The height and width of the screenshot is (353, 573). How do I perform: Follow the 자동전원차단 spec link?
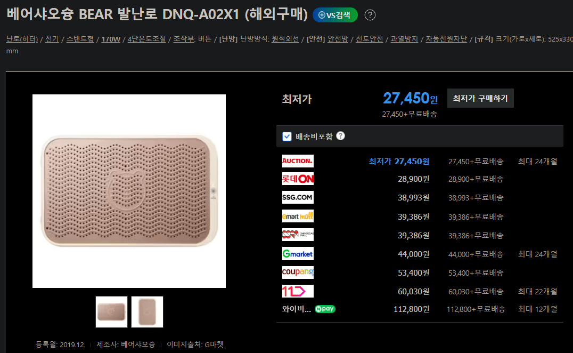click(x=446, y=39)
